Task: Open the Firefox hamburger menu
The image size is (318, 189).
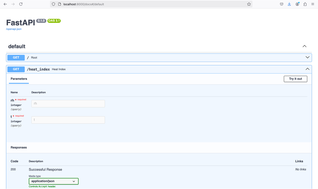Action: (313, 4)
